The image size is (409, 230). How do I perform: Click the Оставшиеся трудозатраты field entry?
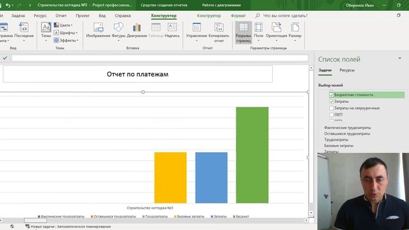(x=347, y=134)
